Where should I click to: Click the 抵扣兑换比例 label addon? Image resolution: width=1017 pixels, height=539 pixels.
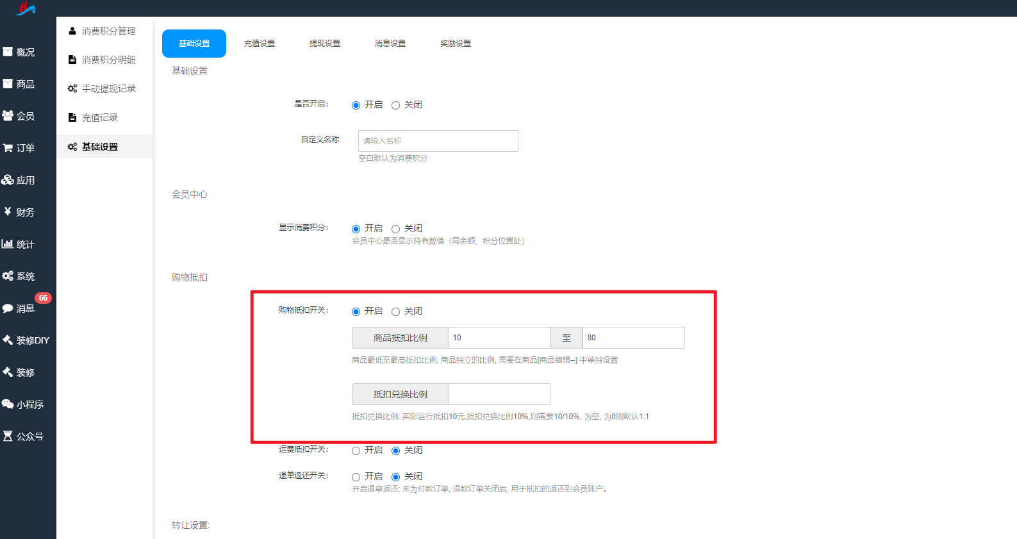[400, 394]
